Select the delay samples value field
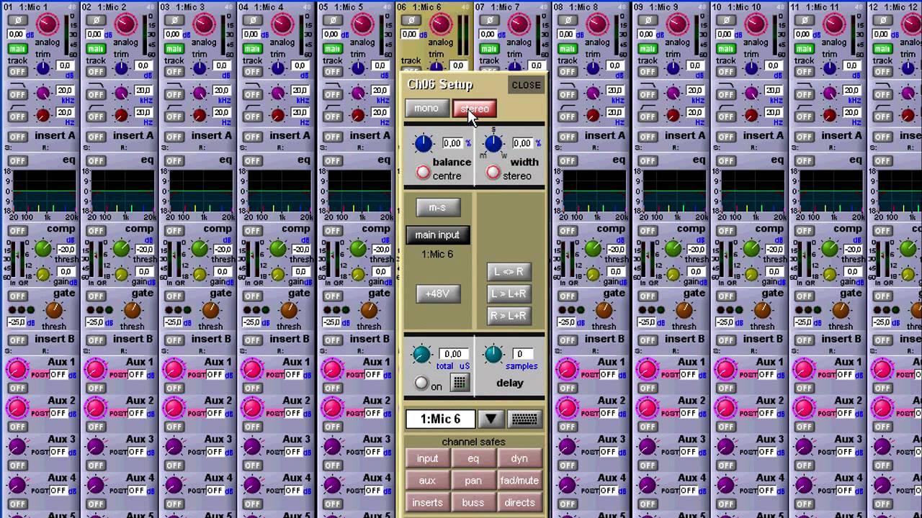Viewport: 922px width, 518px height. [524, 354]
